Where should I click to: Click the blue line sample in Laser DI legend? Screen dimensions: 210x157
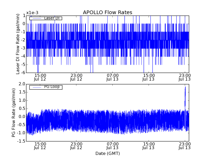click(x=37, y=18)
